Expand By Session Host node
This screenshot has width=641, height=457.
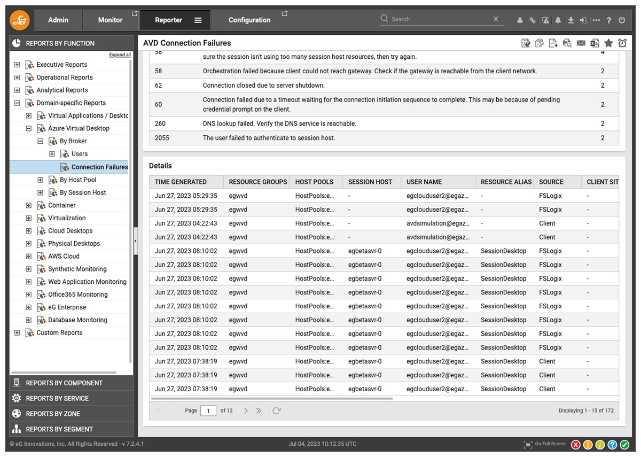pos(40,192)
